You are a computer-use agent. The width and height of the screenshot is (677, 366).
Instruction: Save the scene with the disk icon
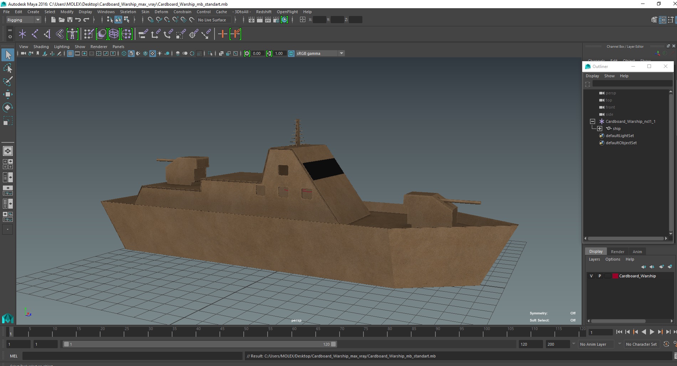point(69,20)
